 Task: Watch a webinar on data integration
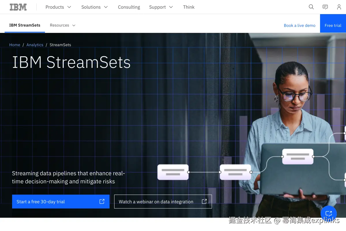coord(163,202)
